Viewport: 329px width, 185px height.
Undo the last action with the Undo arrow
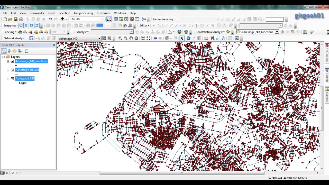pos(50,19)
